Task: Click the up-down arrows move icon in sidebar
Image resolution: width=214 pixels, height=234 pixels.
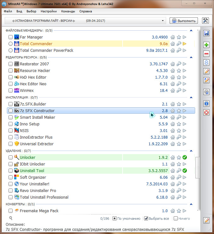Action: pyautogui.click(x=206, y=63)
